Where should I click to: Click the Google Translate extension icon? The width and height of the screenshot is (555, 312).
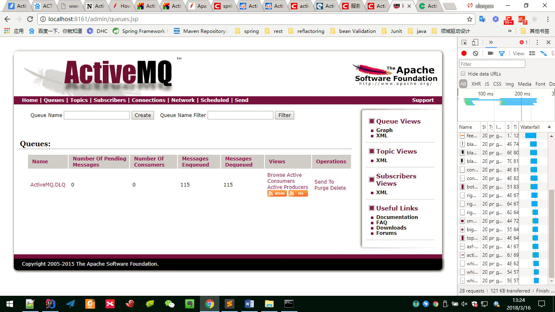[x=482, y=19]
